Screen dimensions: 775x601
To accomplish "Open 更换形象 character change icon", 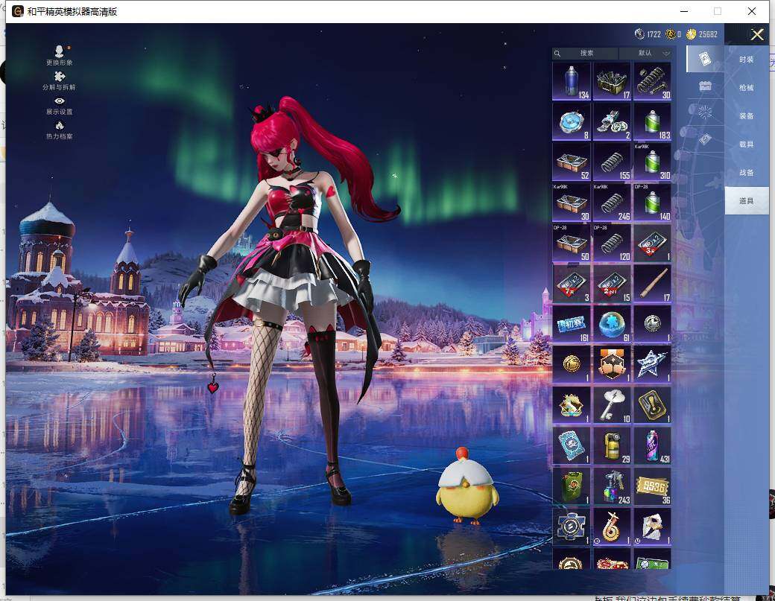I will tap(59, 52).
